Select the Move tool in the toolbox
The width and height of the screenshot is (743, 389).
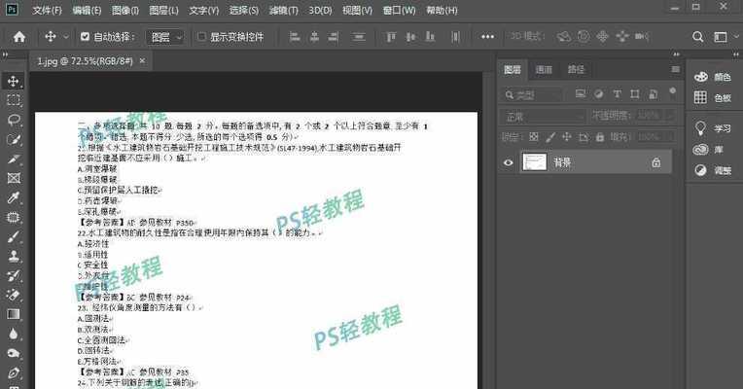click(x=14, y=81)
